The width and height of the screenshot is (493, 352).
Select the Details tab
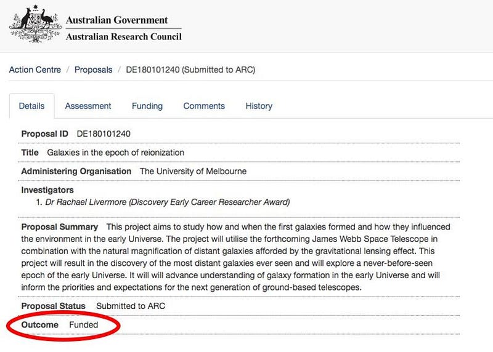(32, 106)
